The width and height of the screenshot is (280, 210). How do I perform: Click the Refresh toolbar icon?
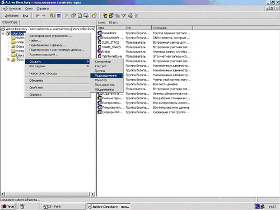click(x=80, y=16)
